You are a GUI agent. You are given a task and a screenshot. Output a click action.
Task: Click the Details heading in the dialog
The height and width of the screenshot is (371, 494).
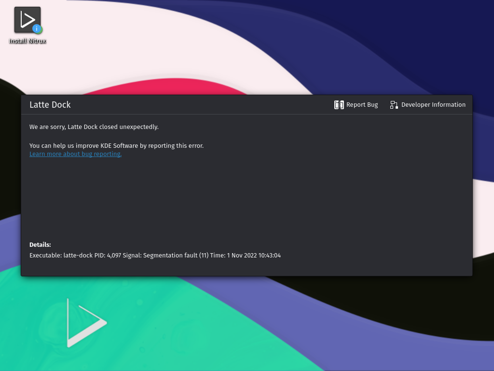(40, 244)
